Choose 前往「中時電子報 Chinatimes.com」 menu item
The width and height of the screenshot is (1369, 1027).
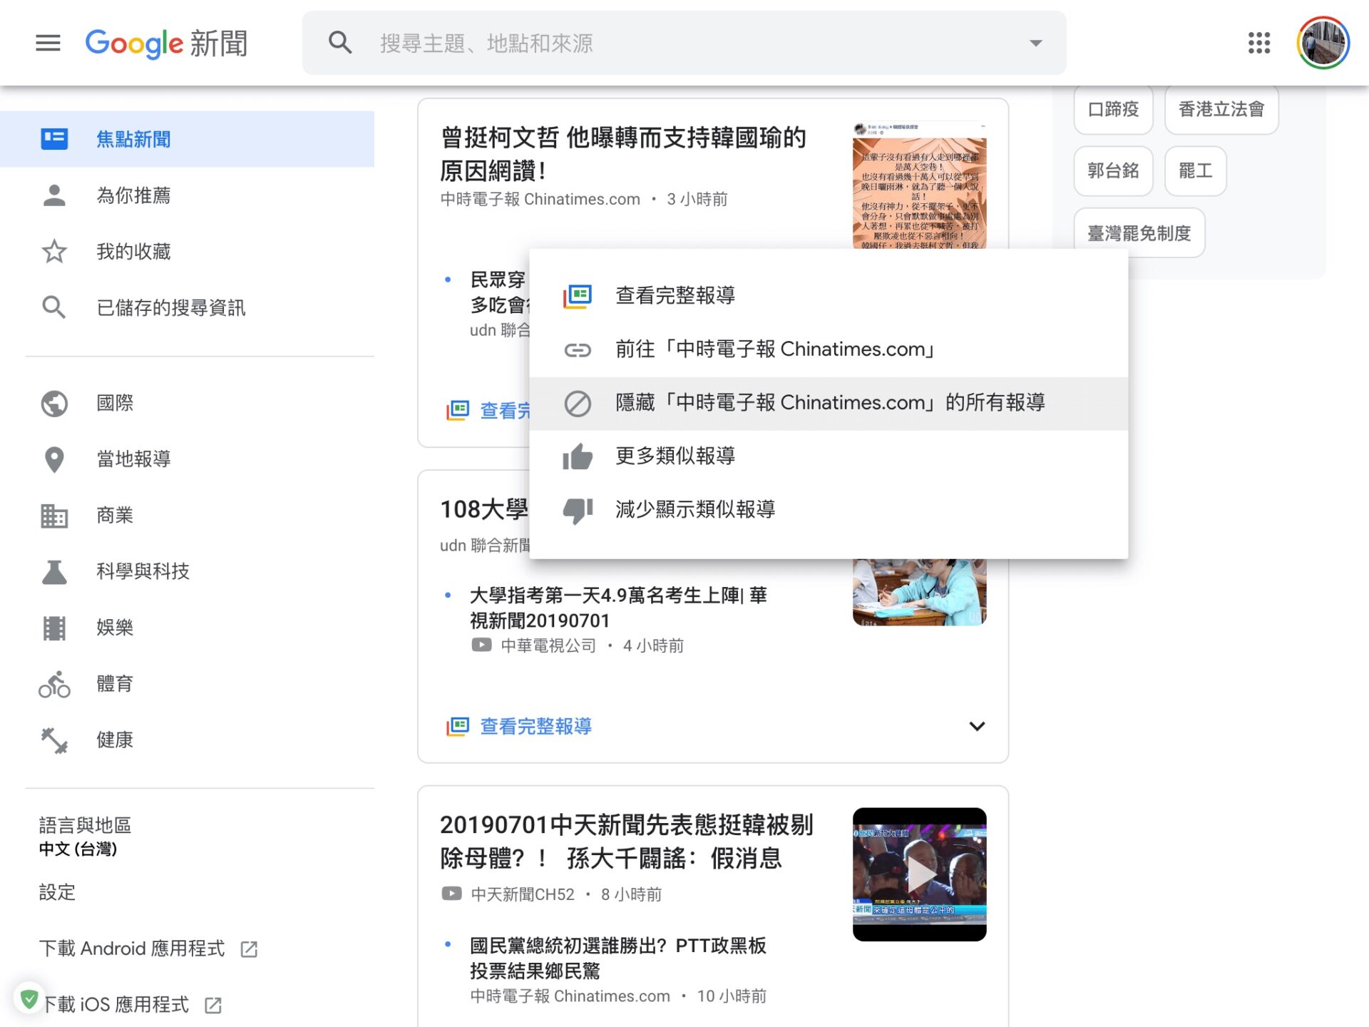(829, 349)
